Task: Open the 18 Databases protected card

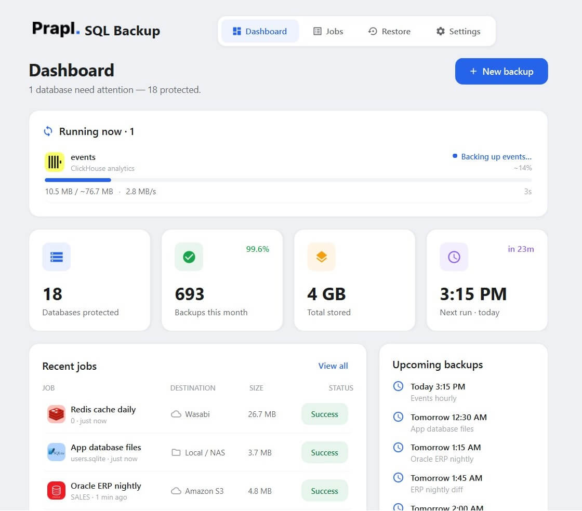Action: tap(90, 280)
